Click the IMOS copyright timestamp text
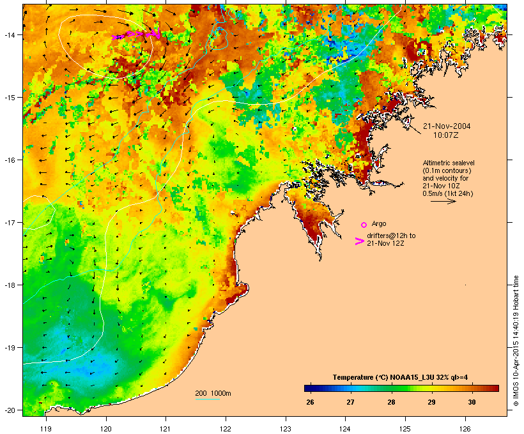524x434 pixels. coord(516,341)
